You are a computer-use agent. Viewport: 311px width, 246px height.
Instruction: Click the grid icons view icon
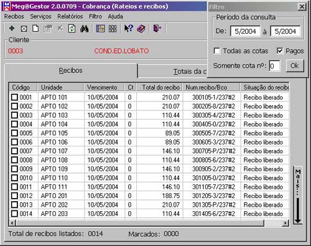point(113,29)
